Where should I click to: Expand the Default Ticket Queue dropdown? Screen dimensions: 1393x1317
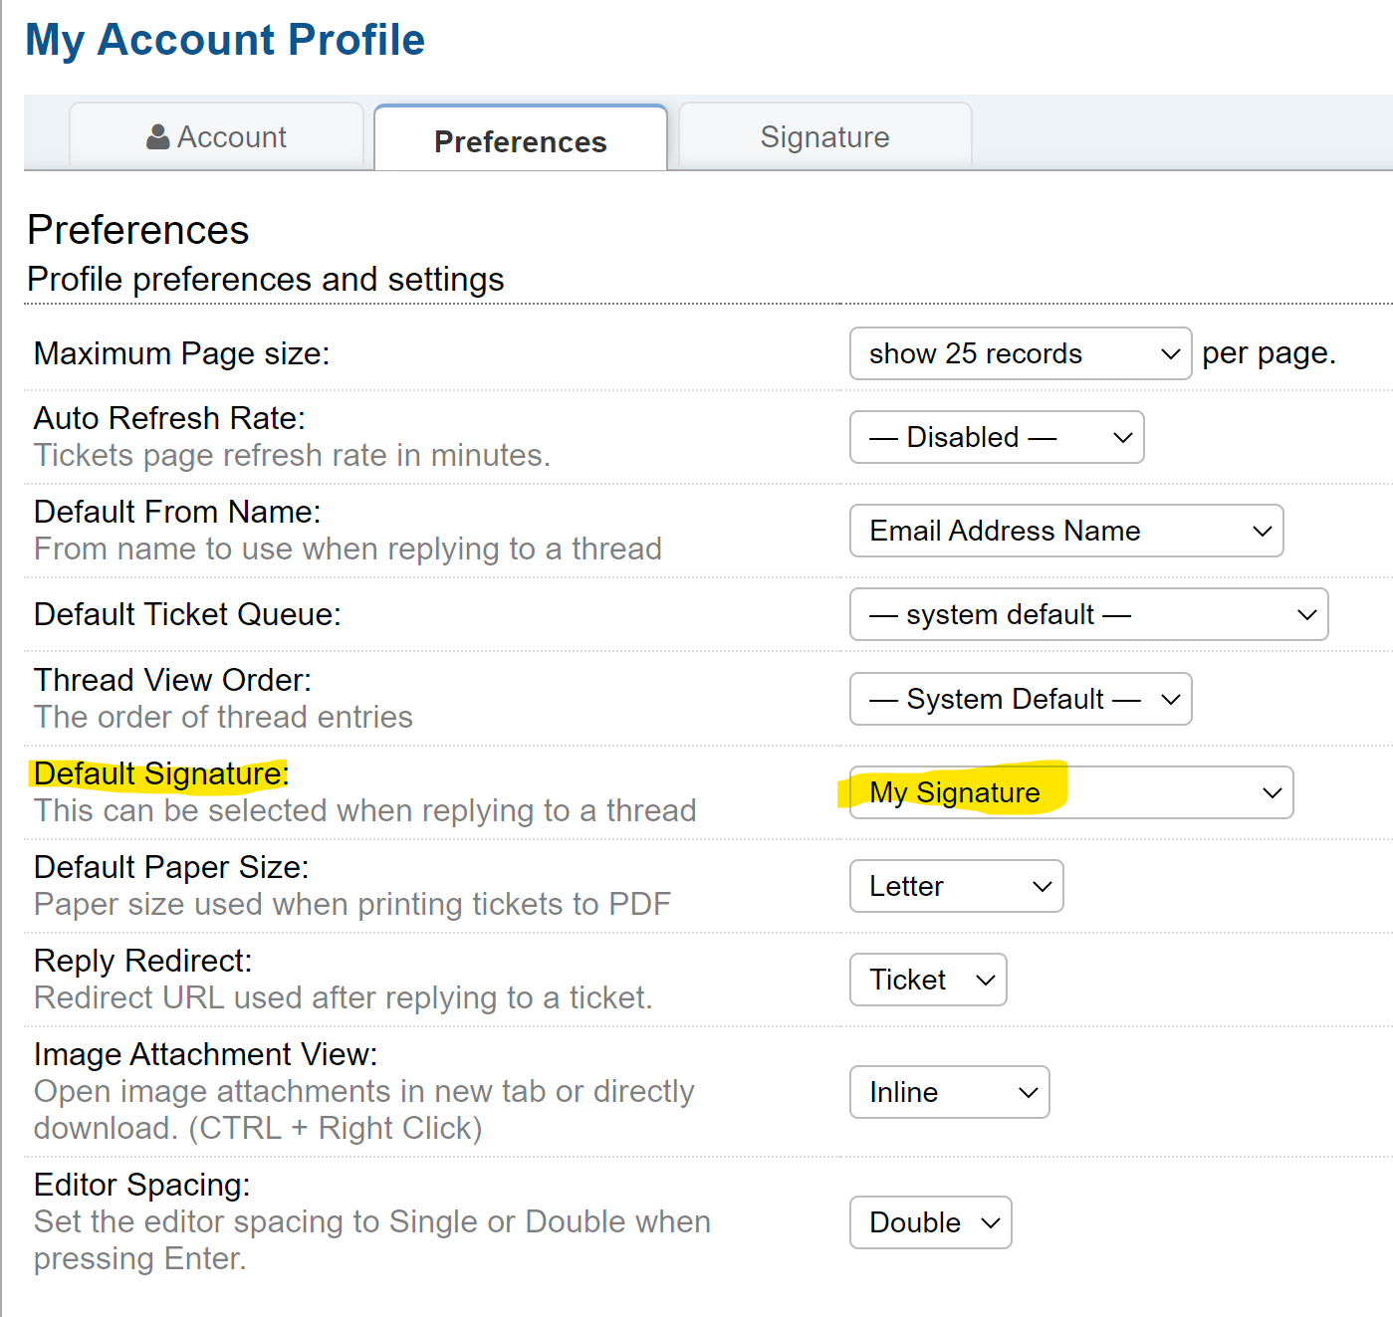point(1088,614)
